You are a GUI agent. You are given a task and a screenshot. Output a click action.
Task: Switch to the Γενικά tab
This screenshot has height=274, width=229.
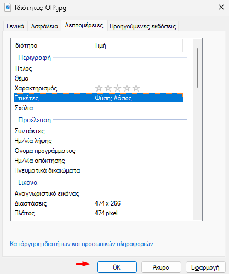[x=15, y=26]
